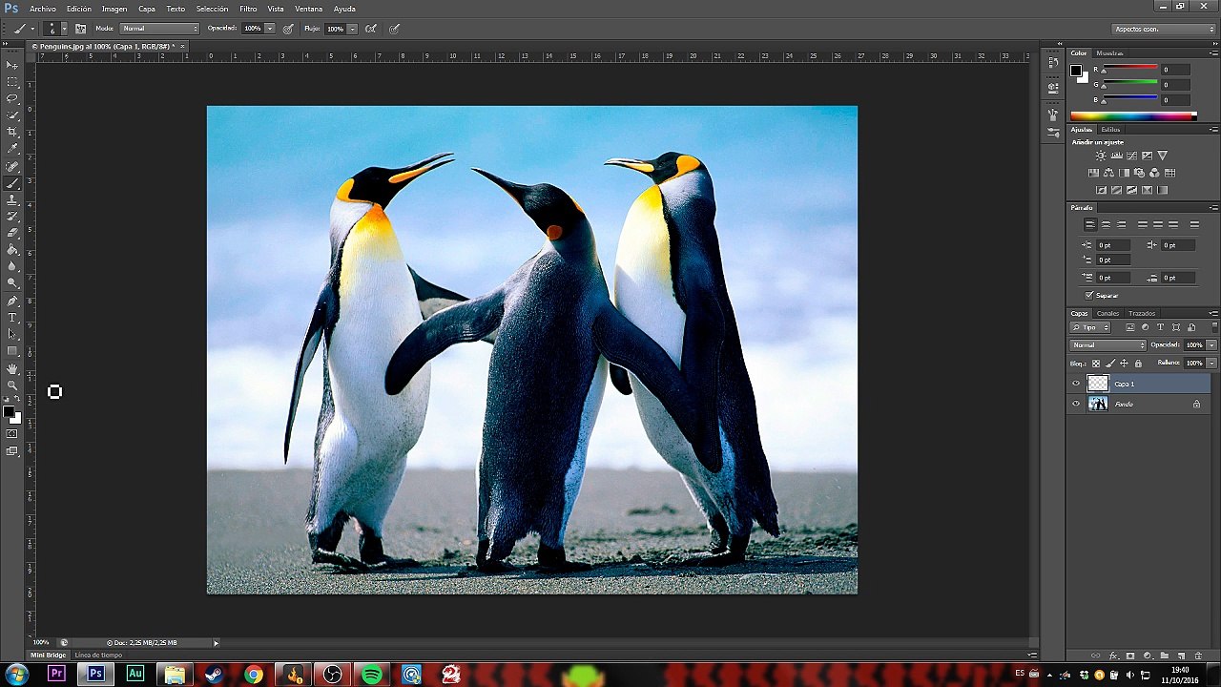Viewport: 1221px width, 687px height.
Task: Switch to the Canales tab
Action: [x=1107, y=313]
